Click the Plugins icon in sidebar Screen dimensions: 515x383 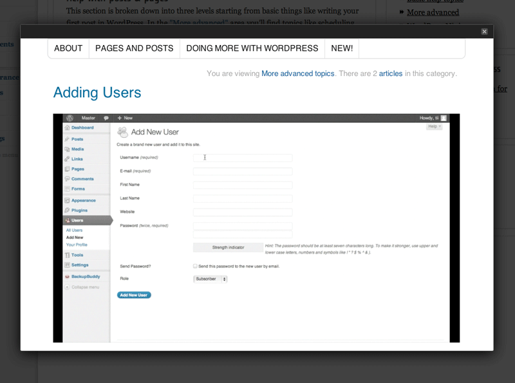tap(68, 210)
